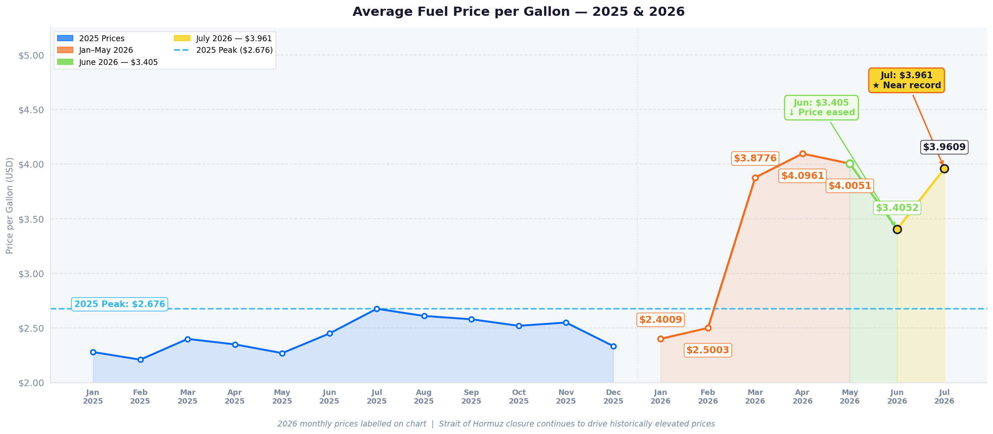Click the $3.9609 price label box
Screen dimensions: 993x434
pyautogui.click(x=944, y=147)
